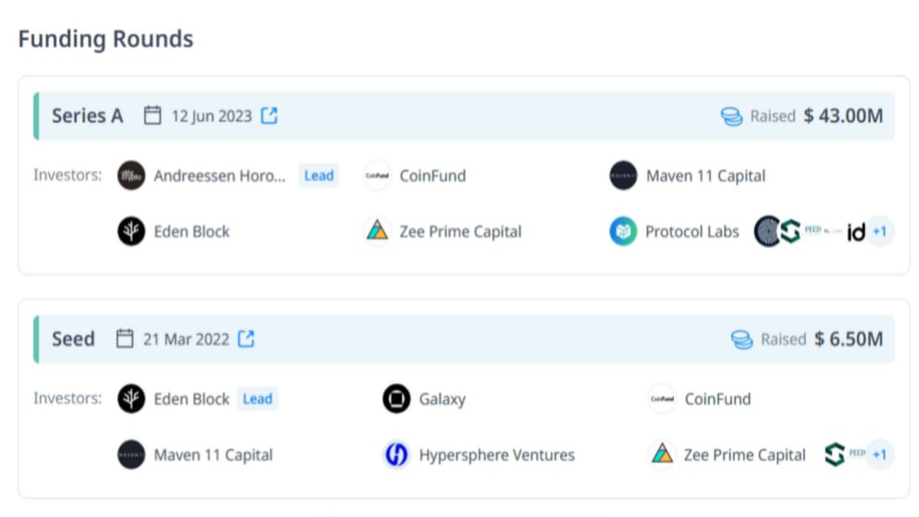Click the Zee Prime Capital logo in Seed round

[x=663, y=454]
